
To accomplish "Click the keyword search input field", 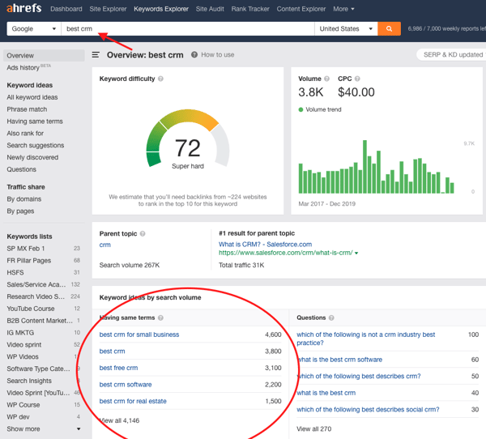I will click(186, 28).
